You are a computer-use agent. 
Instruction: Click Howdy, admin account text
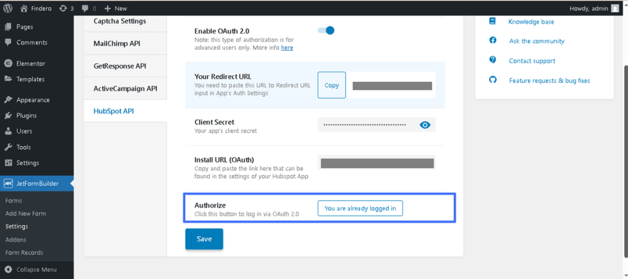click(588, 9)
